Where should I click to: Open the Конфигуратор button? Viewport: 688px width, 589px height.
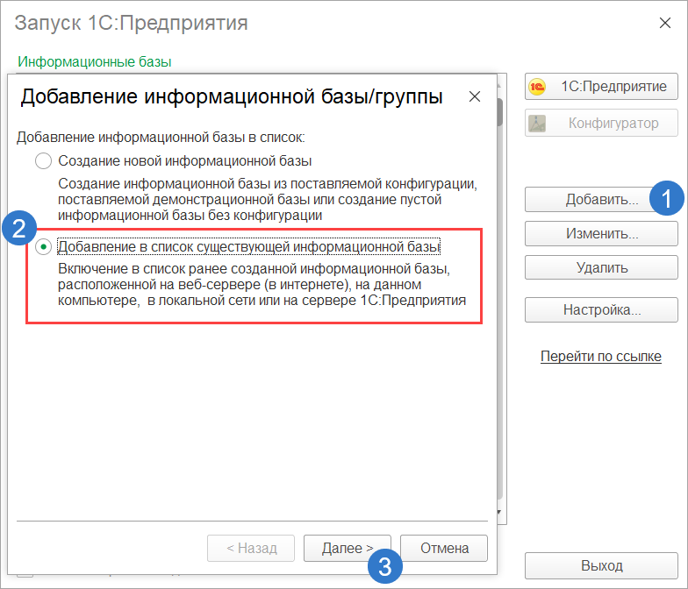[601, 123]
